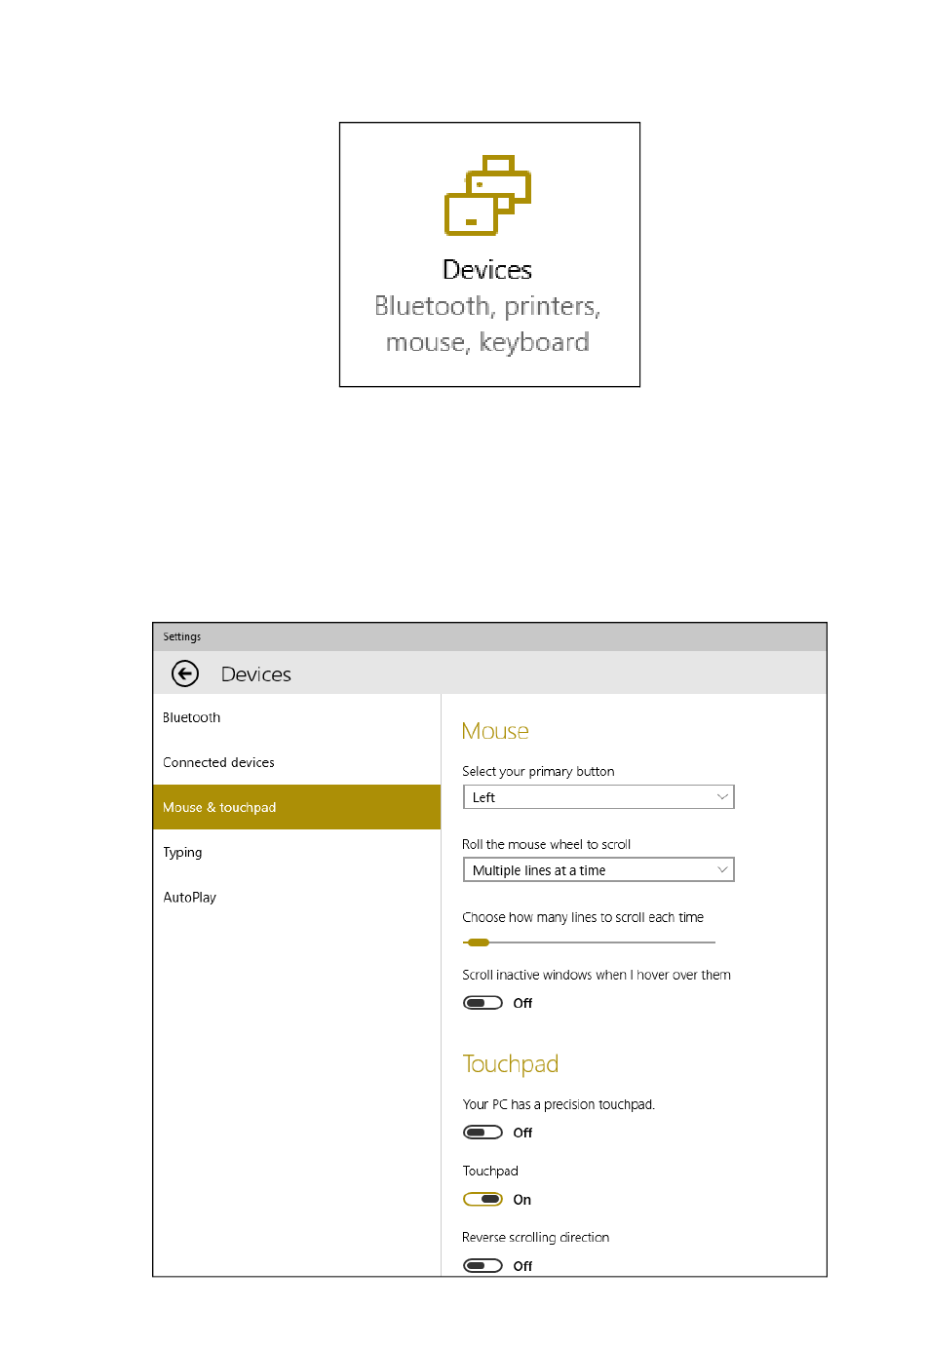Click the Devices printer icon in tile

click(x=487, y=195)
